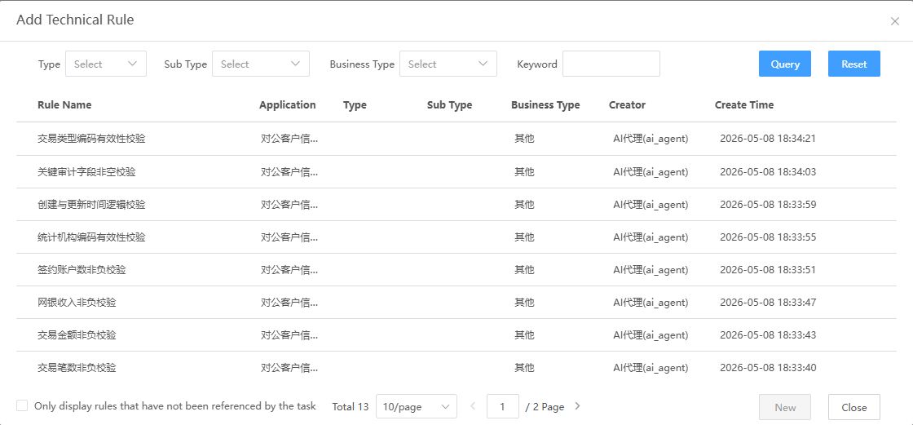
Task: Open the Business Type select dropdown
Action: [x=448, y=64]
